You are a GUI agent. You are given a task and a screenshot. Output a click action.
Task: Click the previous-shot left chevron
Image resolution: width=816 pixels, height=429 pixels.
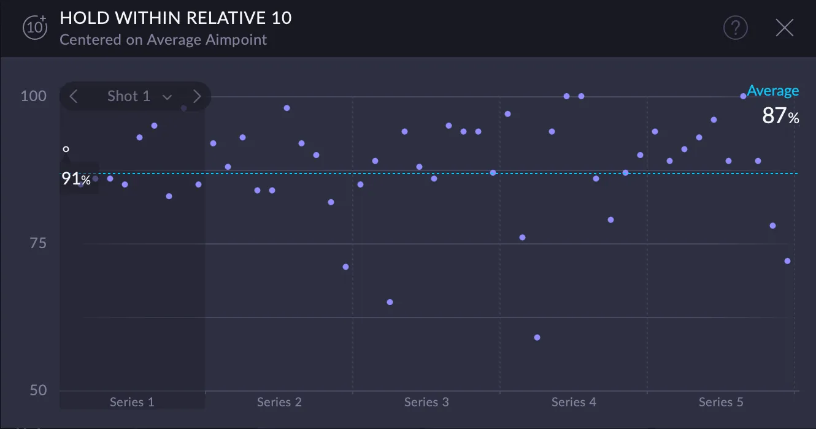pos(73,96)
